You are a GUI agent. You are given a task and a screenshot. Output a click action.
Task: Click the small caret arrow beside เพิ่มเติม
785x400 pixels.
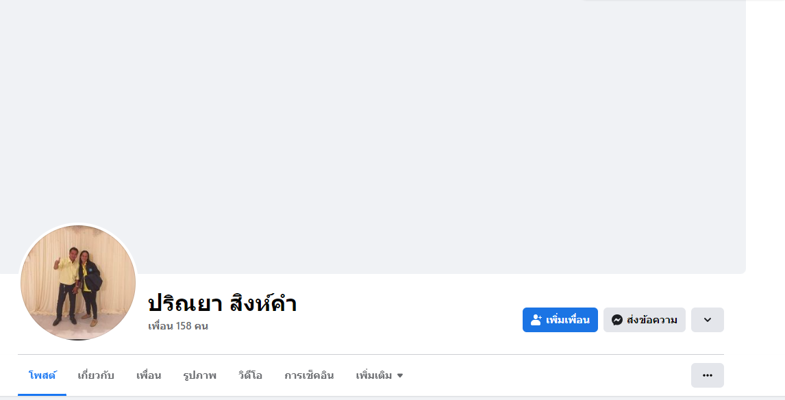(x=400, y=375)
